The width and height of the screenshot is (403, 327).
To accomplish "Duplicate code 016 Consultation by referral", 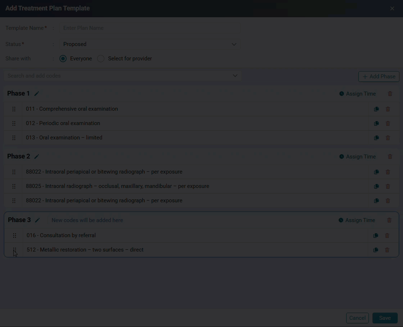I will 376,236.
